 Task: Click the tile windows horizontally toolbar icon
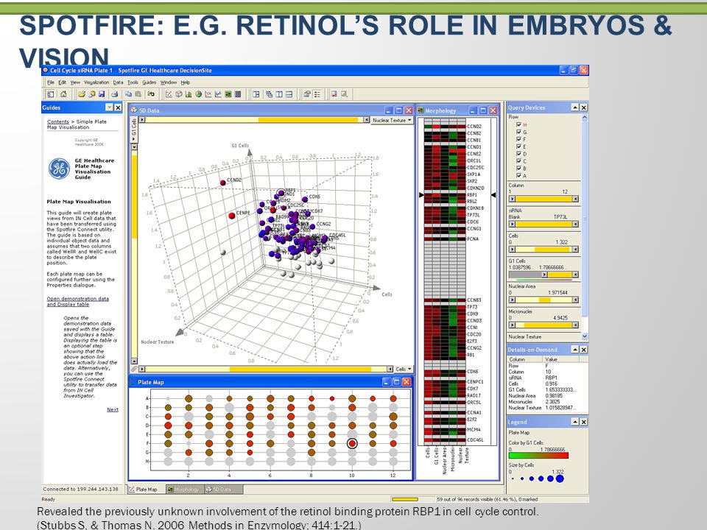tap(289, 94)
